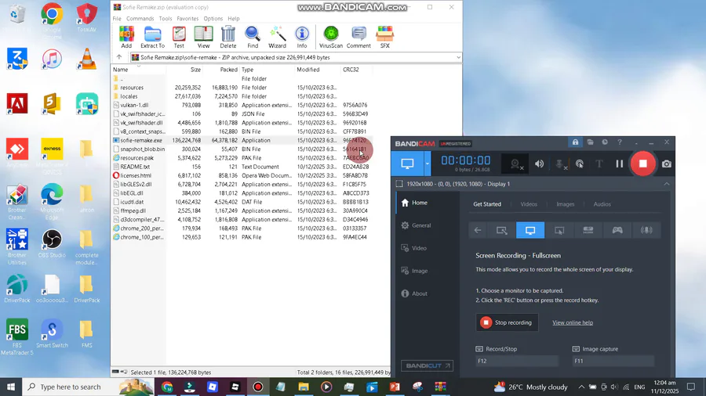
Task: Switch to the Audios tab in Bandicam
Action: 602,204
